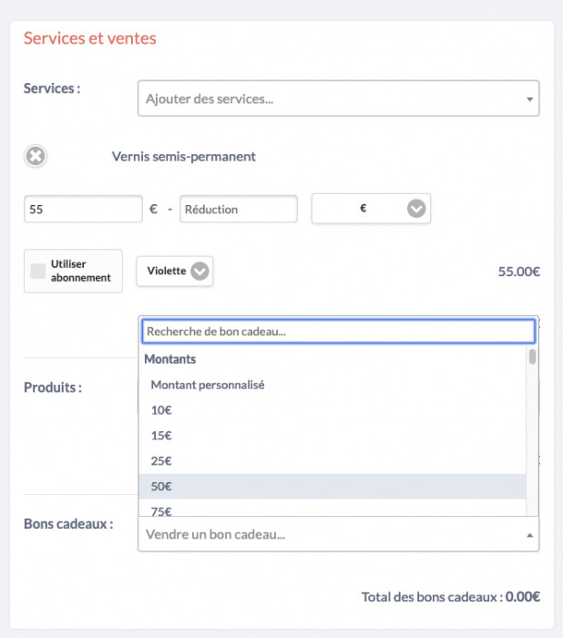
Task: Click the gift card list scrollbar
Action: click(533, 356)
